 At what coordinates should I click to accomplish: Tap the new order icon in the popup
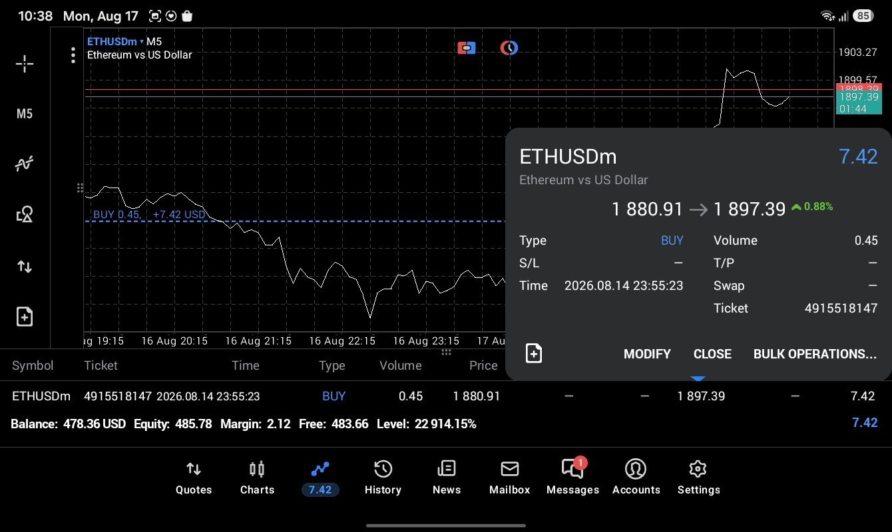click(534, 353)
